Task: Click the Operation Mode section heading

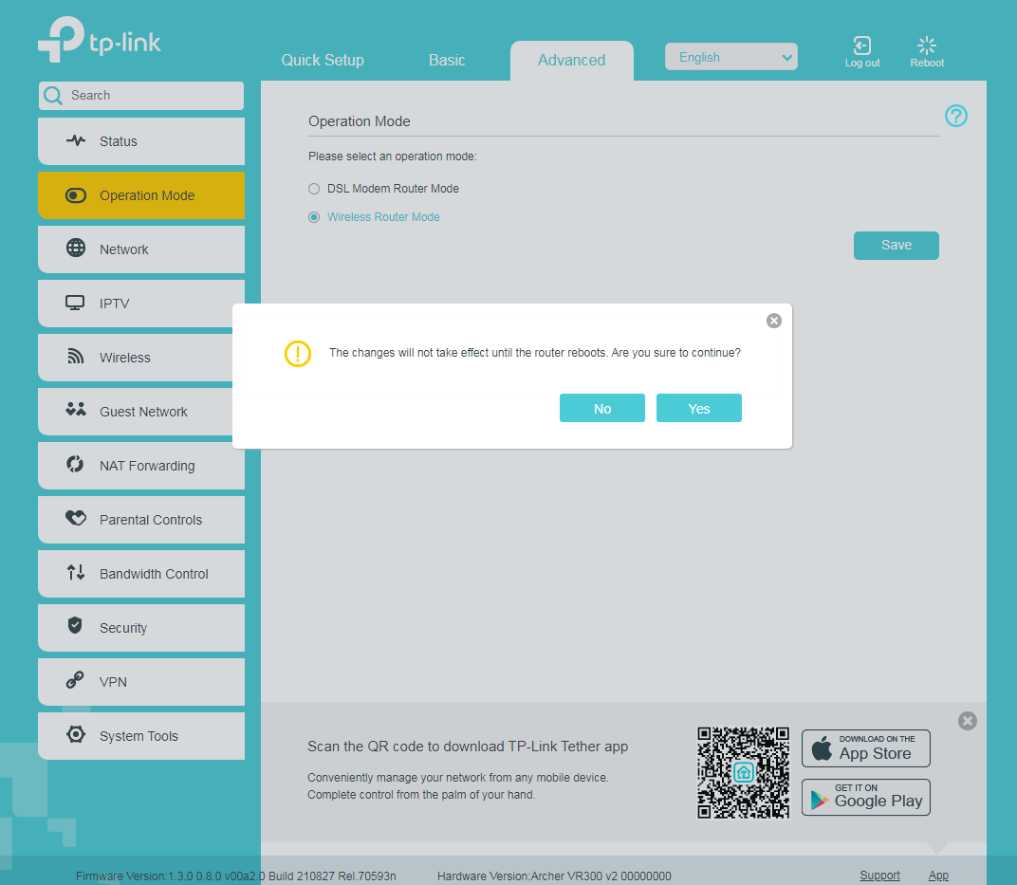Action: [x=360, y=121]
